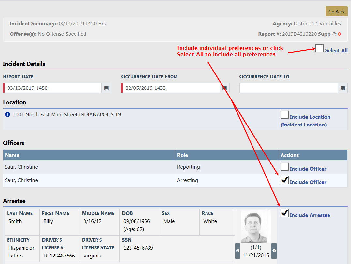Click the Select All label link
The image size is (351, 264).
pyautogui.click(x=336, y=51)
